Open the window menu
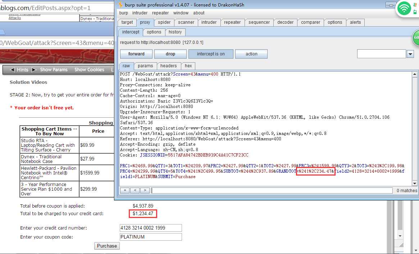 pos(181,13)
